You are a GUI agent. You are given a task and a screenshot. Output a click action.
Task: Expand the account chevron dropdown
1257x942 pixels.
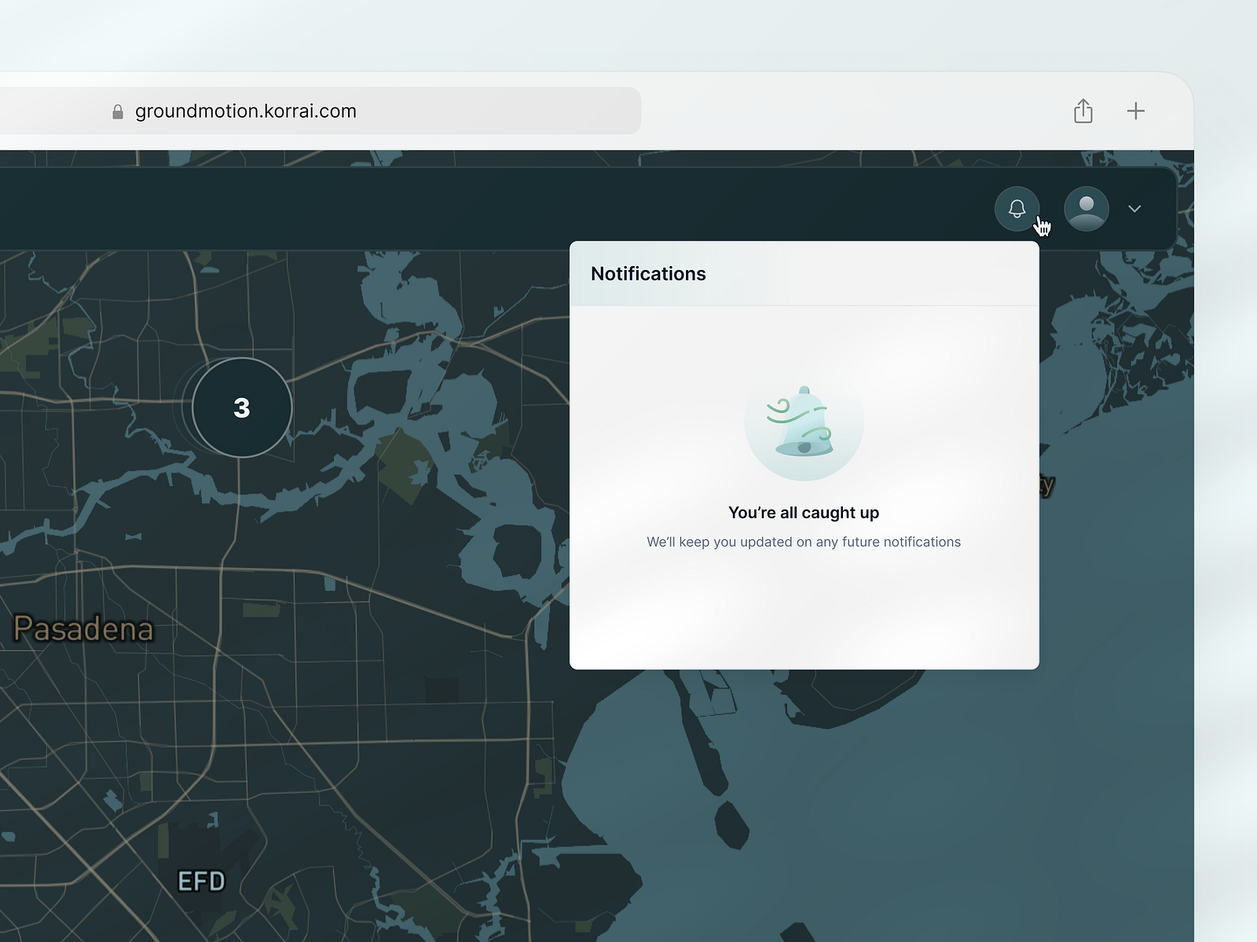(1134, 209)
